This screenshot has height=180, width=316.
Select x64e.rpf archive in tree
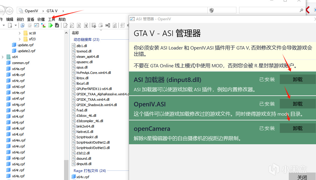[x=18, y=93]
